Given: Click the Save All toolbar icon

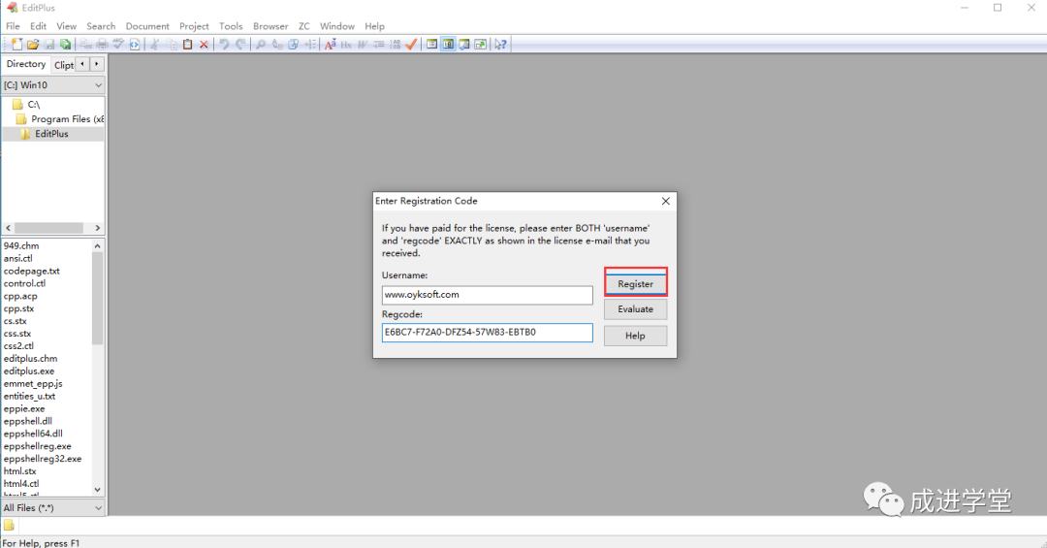Looking at the screenshot, I should point(66,44).
